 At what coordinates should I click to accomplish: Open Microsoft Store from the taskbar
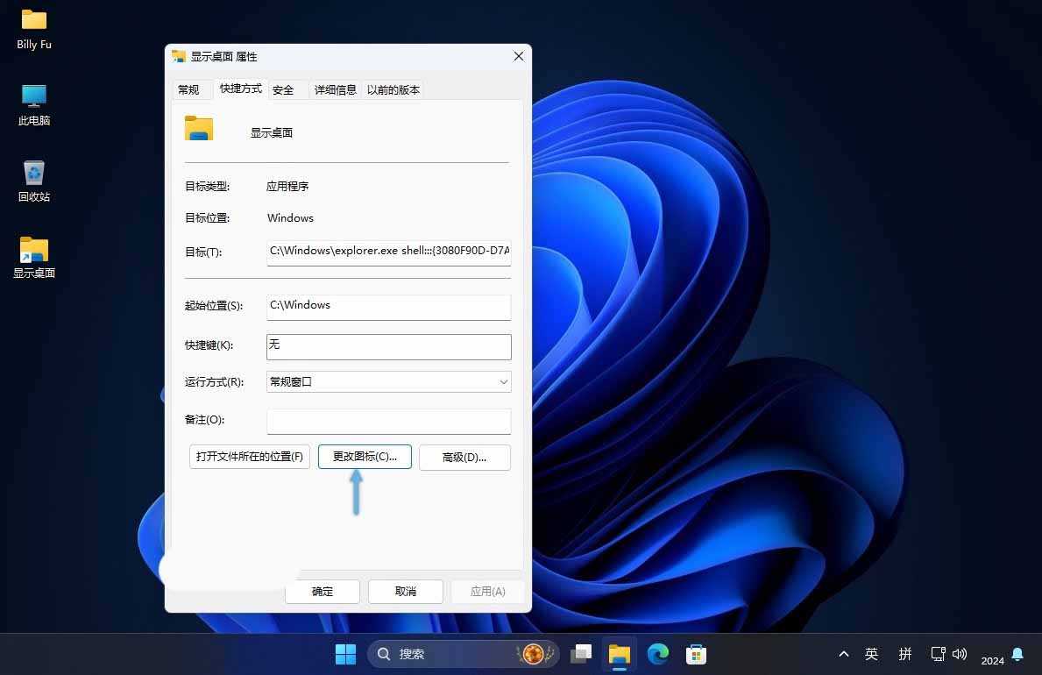pos(695,654)
